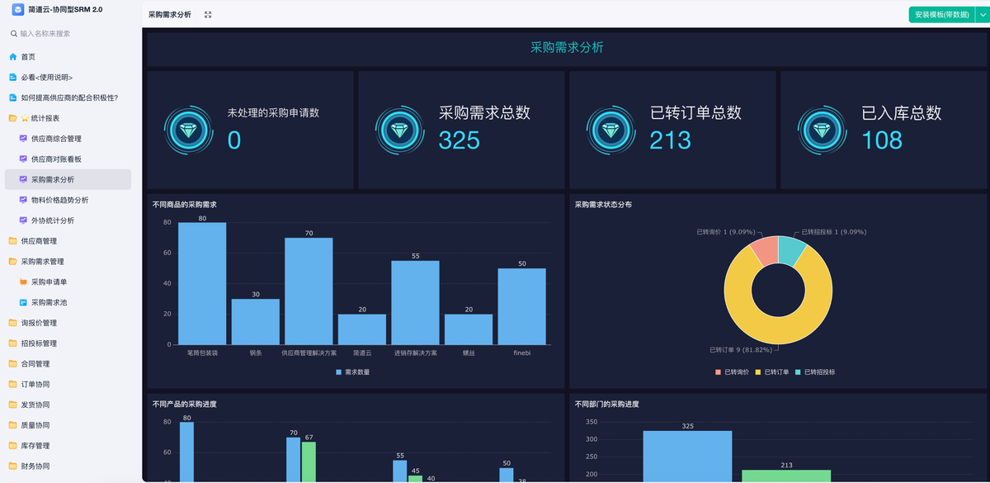The image size is (990, 483).
Task: Toggle the 已转询价 legend entry
Action: 733,372
